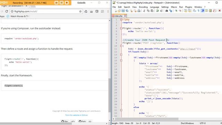Collapse the fold marker on line 10
Screen dimensions: 222x125
(x=121, y=46)
